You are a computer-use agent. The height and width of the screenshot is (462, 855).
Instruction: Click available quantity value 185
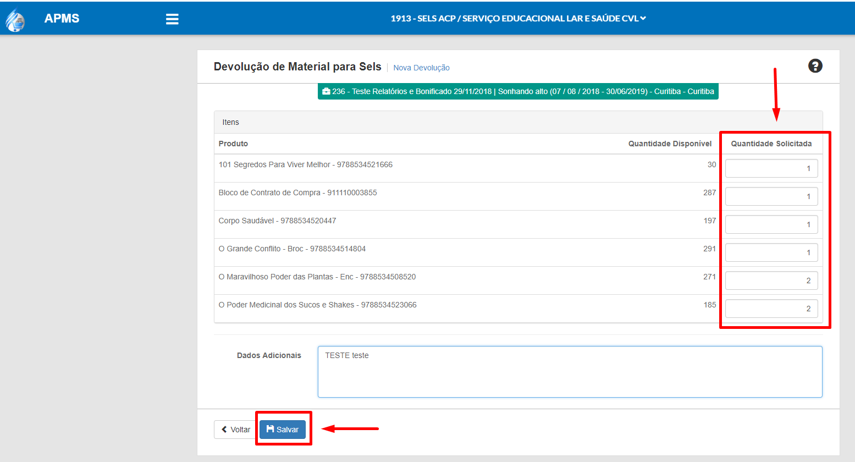[710, 305]
